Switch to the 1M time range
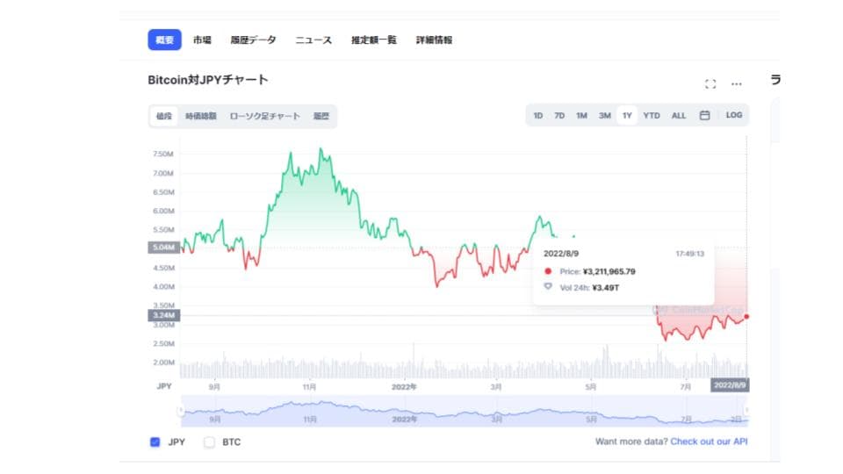The image size is (843, 474). pos(581,115)
